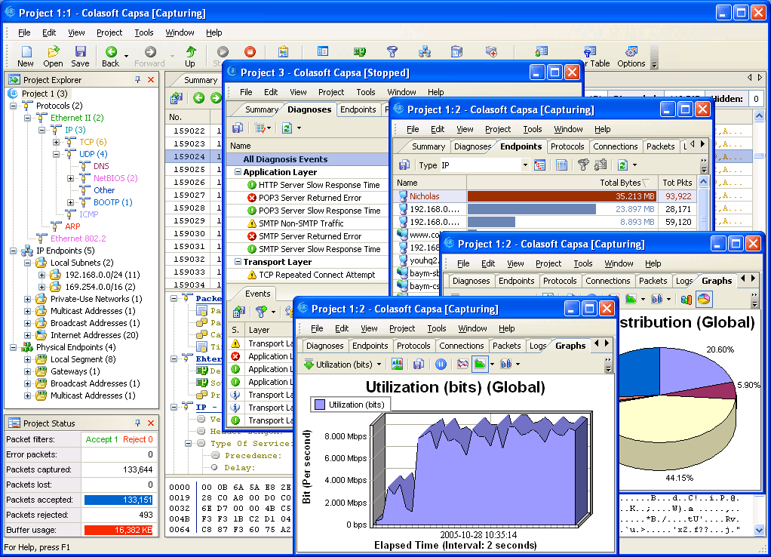
Task: Click the red Stop capture button
Action: 250,51
